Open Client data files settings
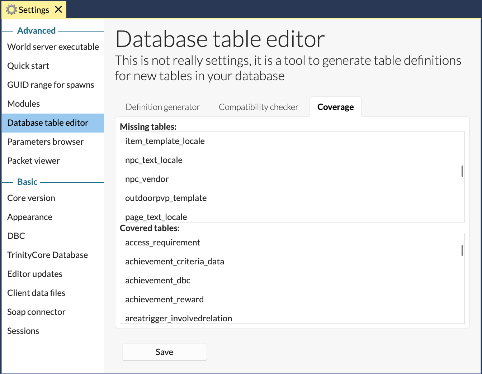The image size is (482, 374). pos(53,293)
